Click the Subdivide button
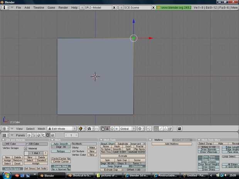This screenshot has height=179, width=239. [123, 144]
